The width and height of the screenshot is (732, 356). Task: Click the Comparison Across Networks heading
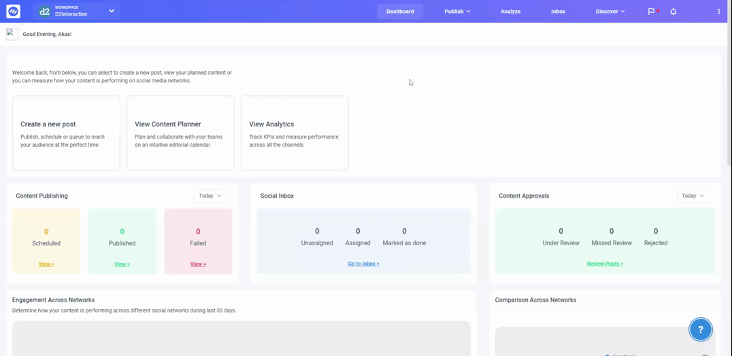click(535, 300)
